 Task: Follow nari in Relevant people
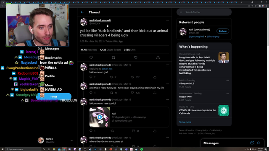tap(223, 31)
